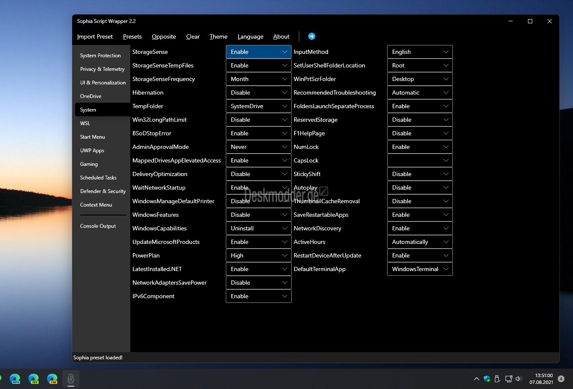Change the StorageSenseFrequency Month dropdown
Image resolution: width=573 pixels, height=389 pixels.
(x=258, y=79)
